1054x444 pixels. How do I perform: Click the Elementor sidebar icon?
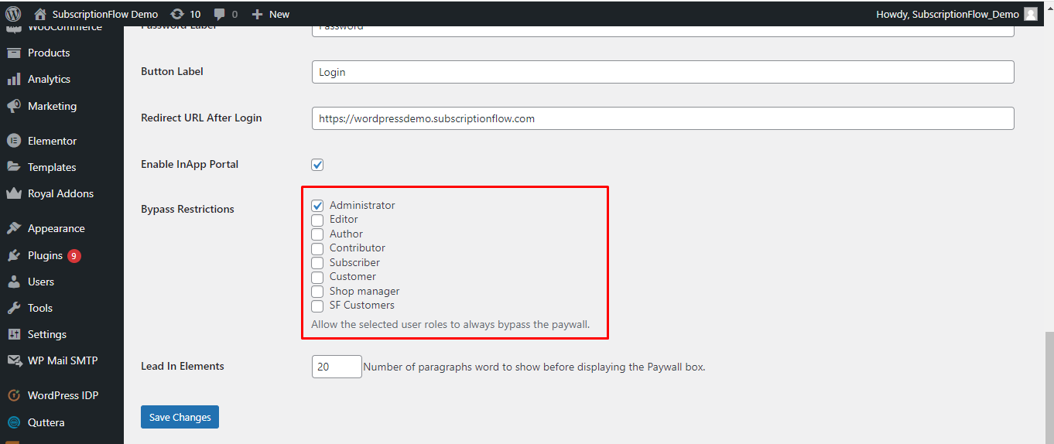point(13,141)
